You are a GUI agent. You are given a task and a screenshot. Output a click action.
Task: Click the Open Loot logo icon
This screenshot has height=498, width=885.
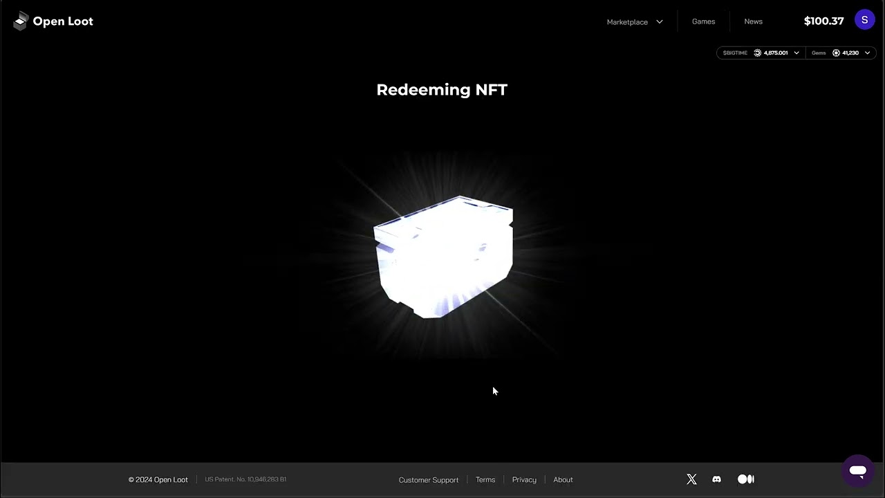tap(21, 21)
